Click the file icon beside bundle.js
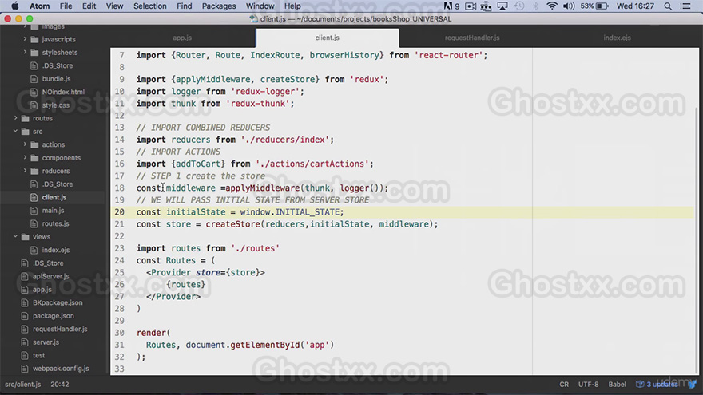Viewport: 703px width, 395px height. pyautogui.click(x=34, y=79)
